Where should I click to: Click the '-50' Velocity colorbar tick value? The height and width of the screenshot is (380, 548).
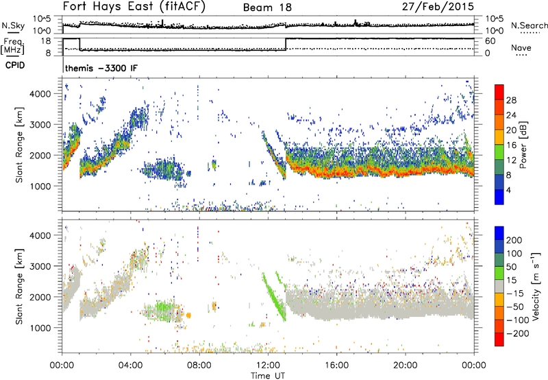(515, 307)
